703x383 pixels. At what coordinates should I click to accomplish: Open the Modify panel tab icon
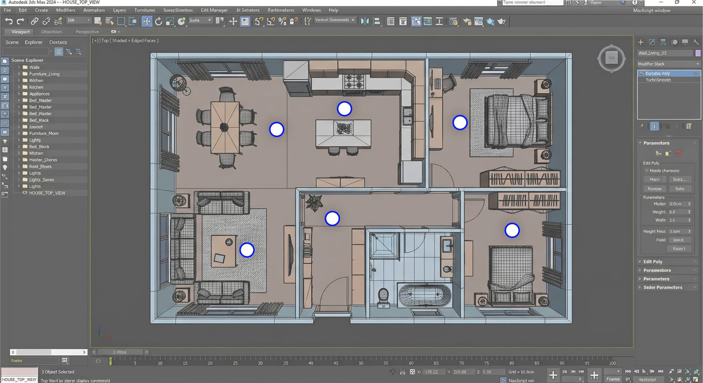click(x=652, y=42)
